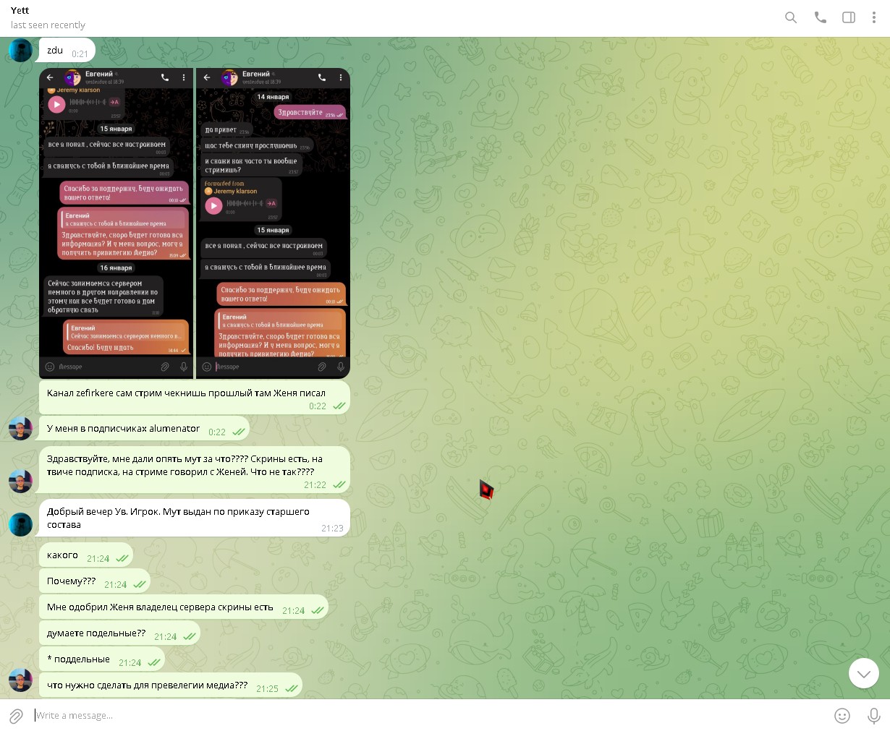
Task: Select the message 'Почему???'
Action: tap(72, 581)
